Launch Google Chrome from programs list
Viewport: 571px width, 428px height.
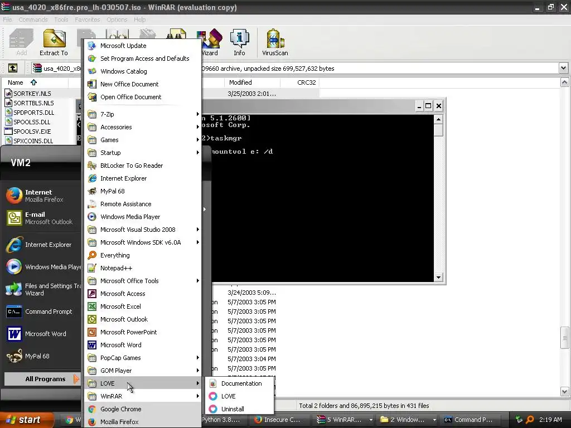(143, 409)
